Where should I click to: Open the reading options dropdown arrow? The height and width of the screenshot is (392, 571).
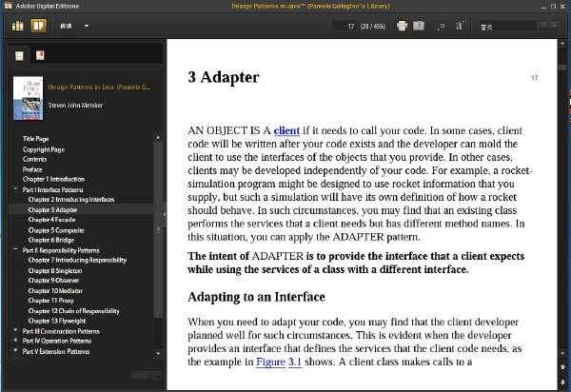(87, 27)
